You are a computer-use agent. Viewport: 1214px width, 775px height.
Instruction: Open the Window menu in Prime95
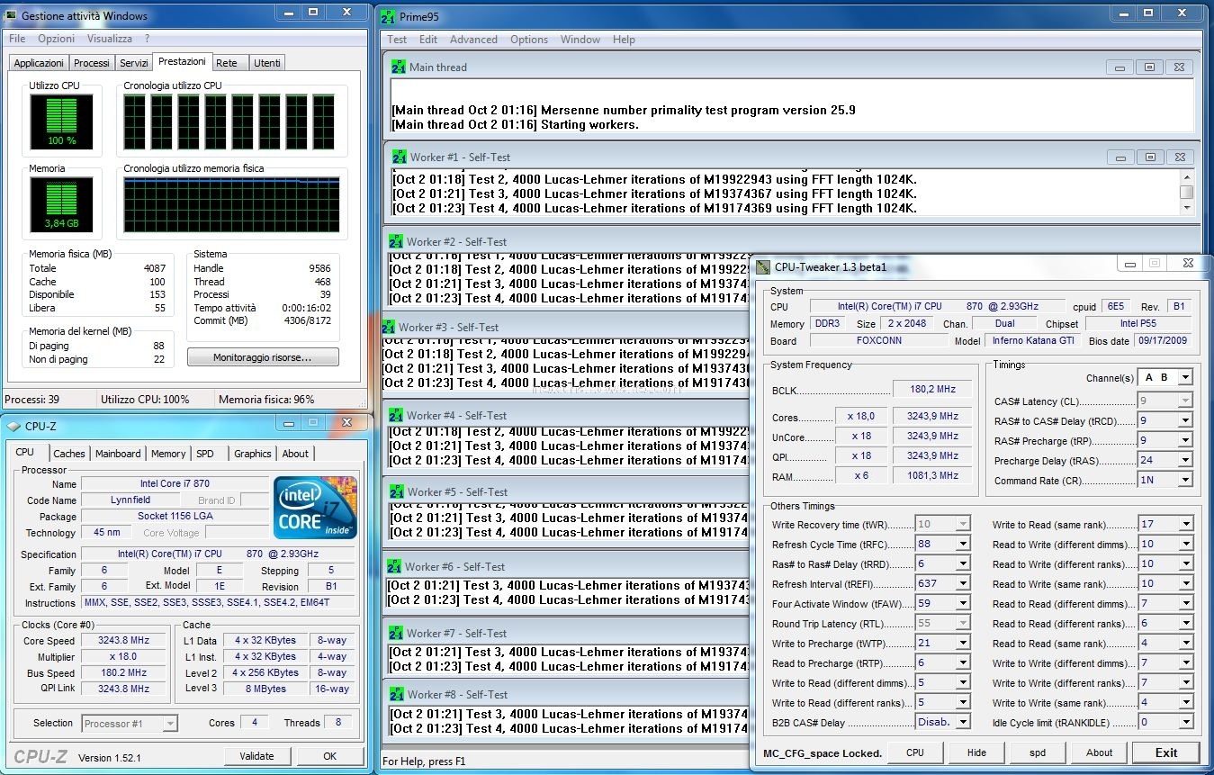(580, 40)
